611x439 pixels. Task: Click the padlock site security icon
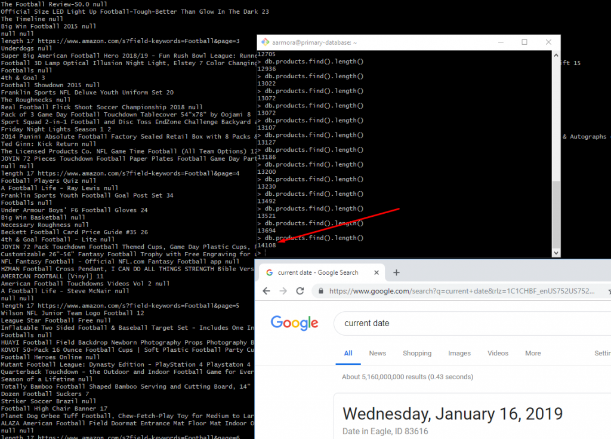click(x=320, y=291)
